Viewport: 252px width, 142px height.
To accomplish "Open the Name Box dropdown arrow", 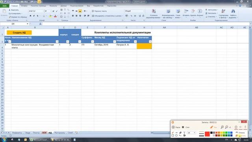I will [x=28, y=24].
